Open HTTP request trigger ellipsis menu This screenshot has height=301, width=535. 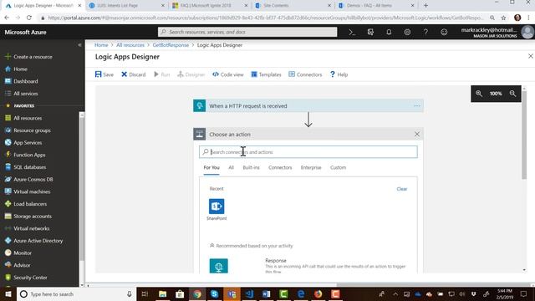pos(417,106)
